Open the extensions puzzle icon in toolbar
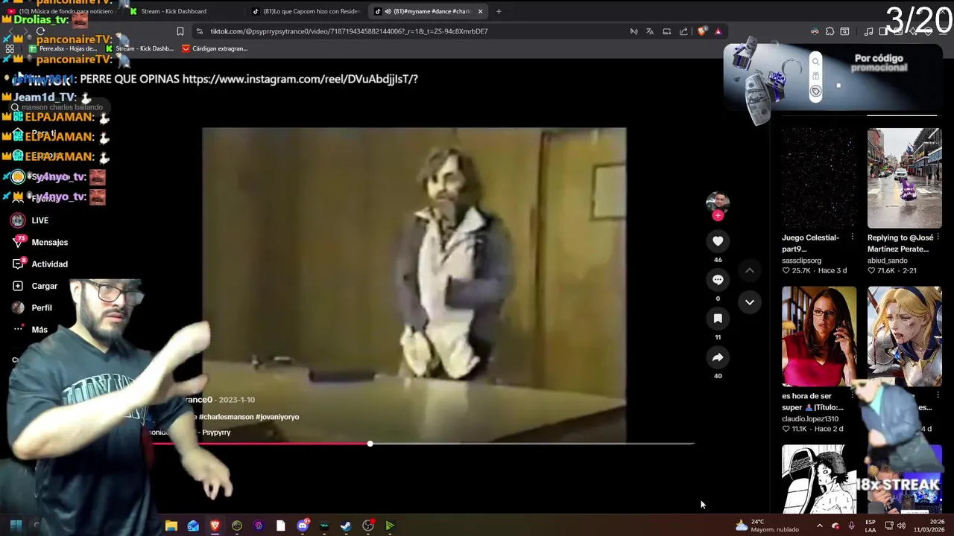 pos(830,31)
